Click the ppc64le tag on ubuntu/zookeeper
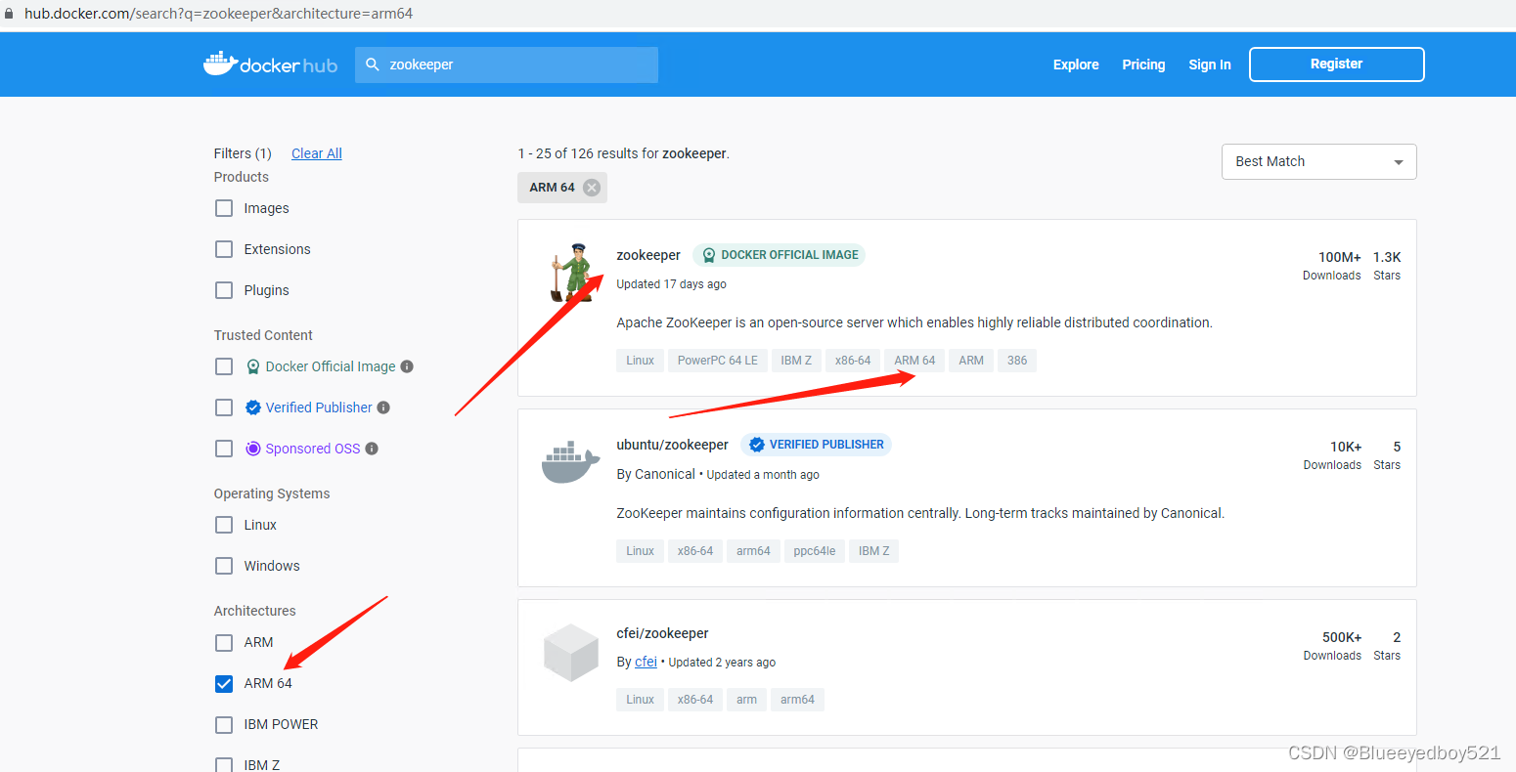The height and width of the screenshot is (772, 1516). point(815,551)
